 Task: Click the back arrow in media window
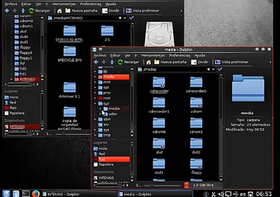click(96, 62)
